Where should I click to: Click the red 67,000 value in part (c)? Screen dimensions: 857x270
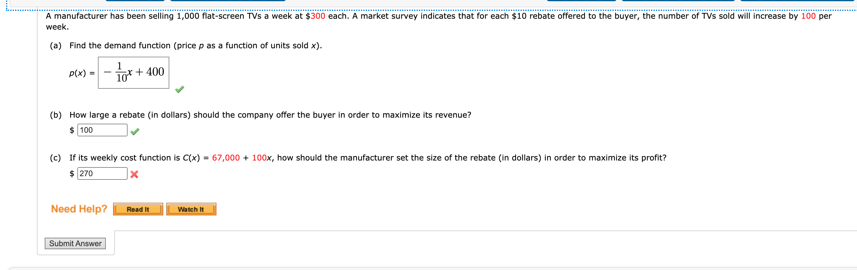226,158
